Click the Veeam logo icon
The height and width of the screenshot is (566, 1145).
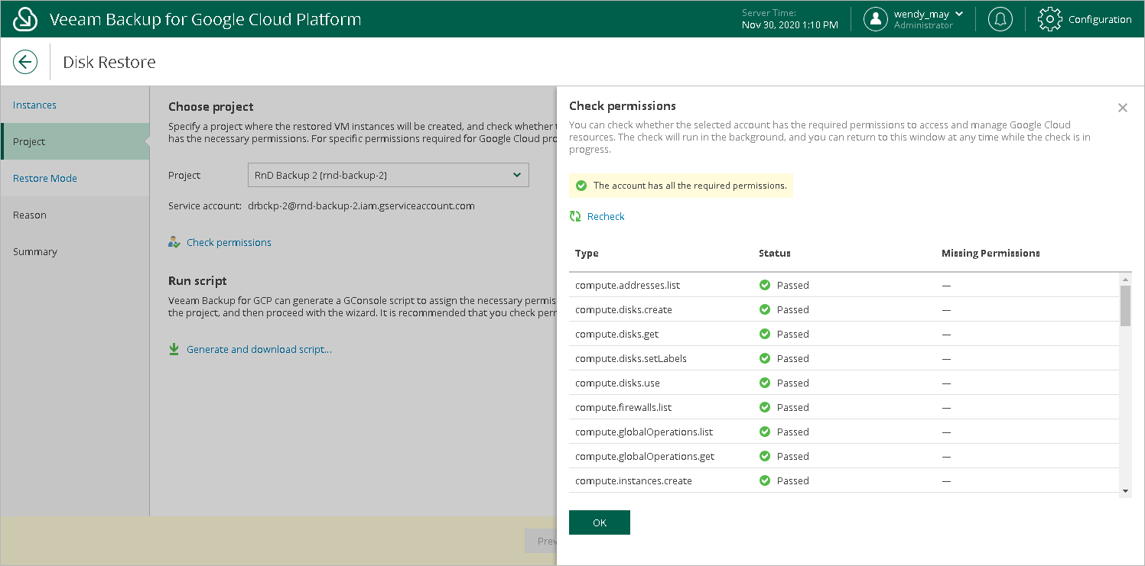tap(25, 19)
